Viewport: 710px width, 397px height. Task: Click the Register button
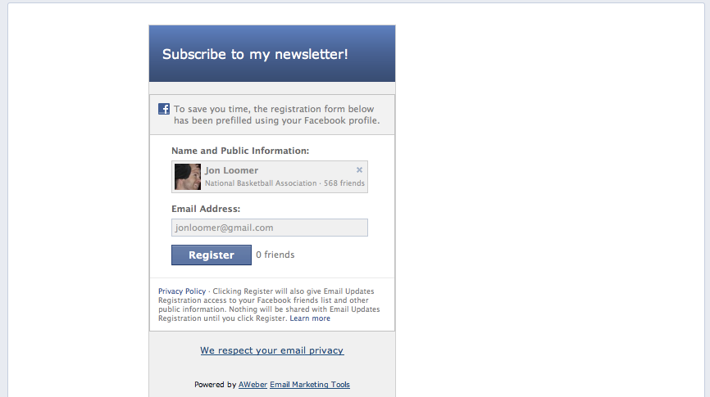pyautogui.click(x=212, y=255)
